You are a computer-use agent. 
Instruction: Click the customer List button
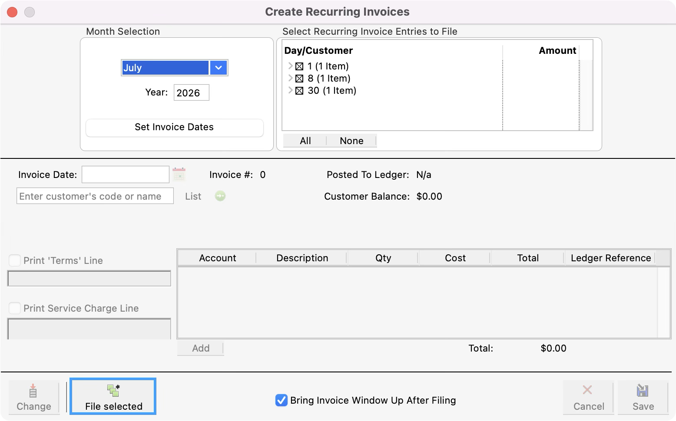coord(193,196)
